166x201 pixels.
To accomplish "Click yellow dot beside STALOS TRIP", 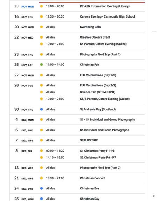I will coord(41,140).
